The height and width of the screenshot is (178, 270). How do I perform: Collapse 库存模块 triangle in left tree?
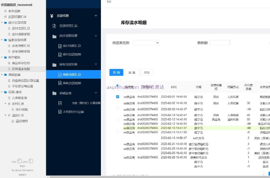coord(2,57)
